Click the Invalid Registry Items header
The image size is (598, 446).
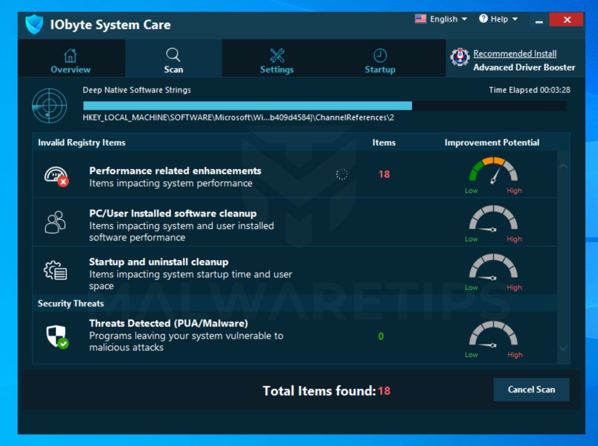tap(82, 143)
